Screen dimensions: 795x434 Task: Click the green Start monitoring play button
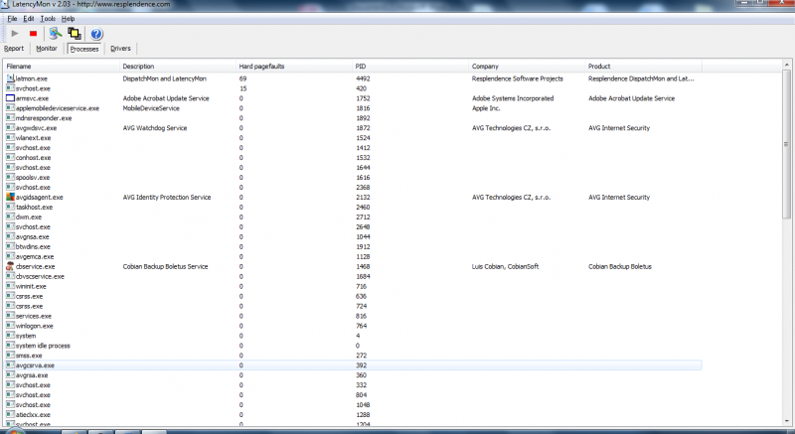(x=15, y=34)
